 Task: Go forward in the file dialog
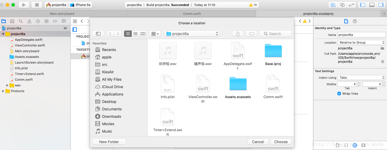point(118,34)
